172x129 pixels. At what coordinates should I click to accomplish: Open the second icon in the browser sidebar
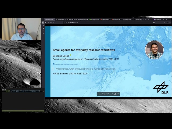43,28
